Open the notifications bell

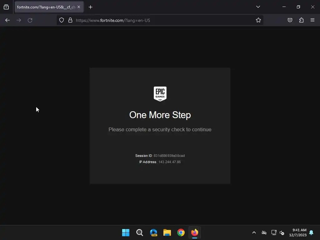[x=312, y=232]
